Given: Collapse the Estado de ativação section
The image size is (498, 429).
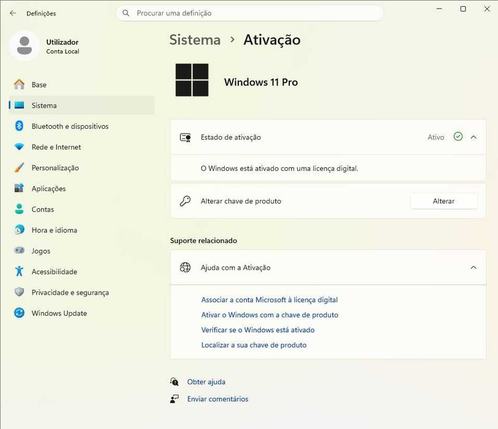Looking at the screenshot, I should click(473, 137).
